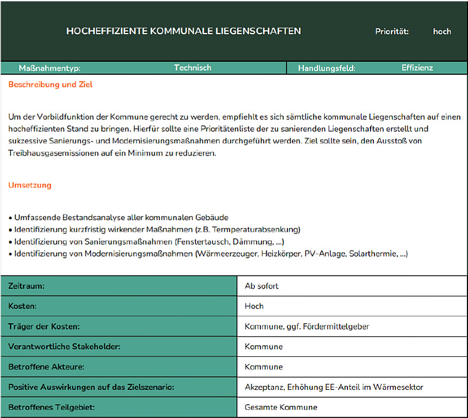The image size is (468, 418).
Task: Open the Umsetzung section heading
Action: (x=30, y=185)
